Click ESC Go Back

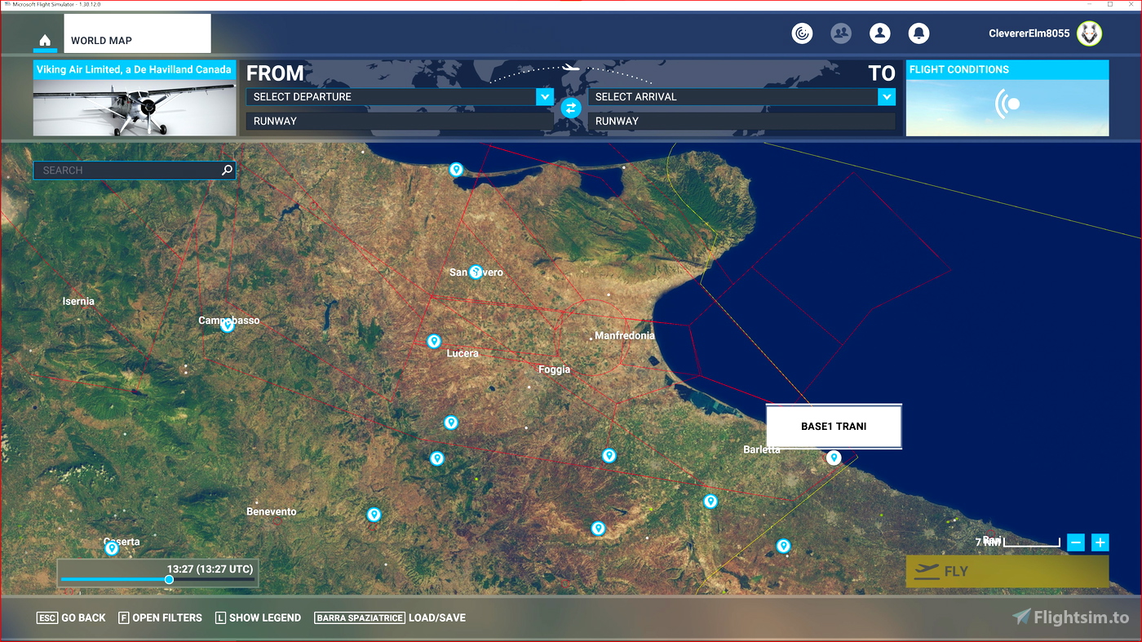[x=71, y=618]
